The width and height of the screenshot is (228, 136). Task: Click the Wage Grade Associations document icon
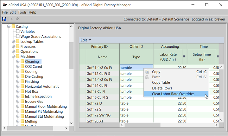tap(18, 36)
